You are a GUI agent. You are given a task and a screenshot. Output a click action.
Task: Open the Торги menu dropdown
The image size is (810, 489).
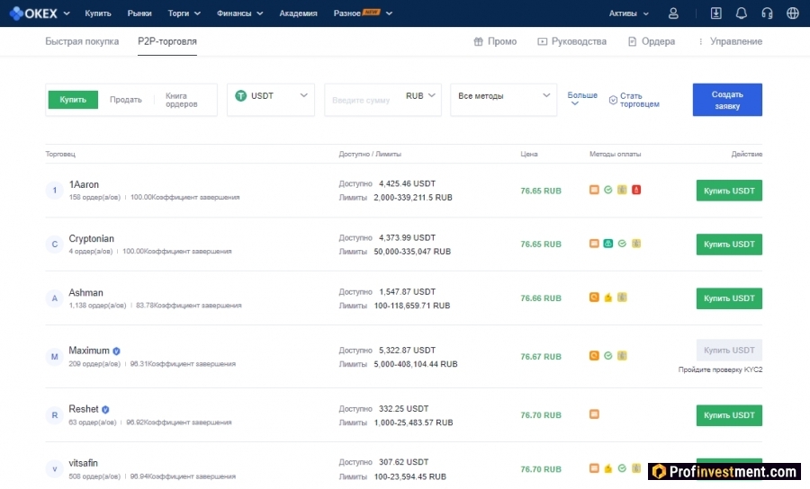(x=184, y=13)
